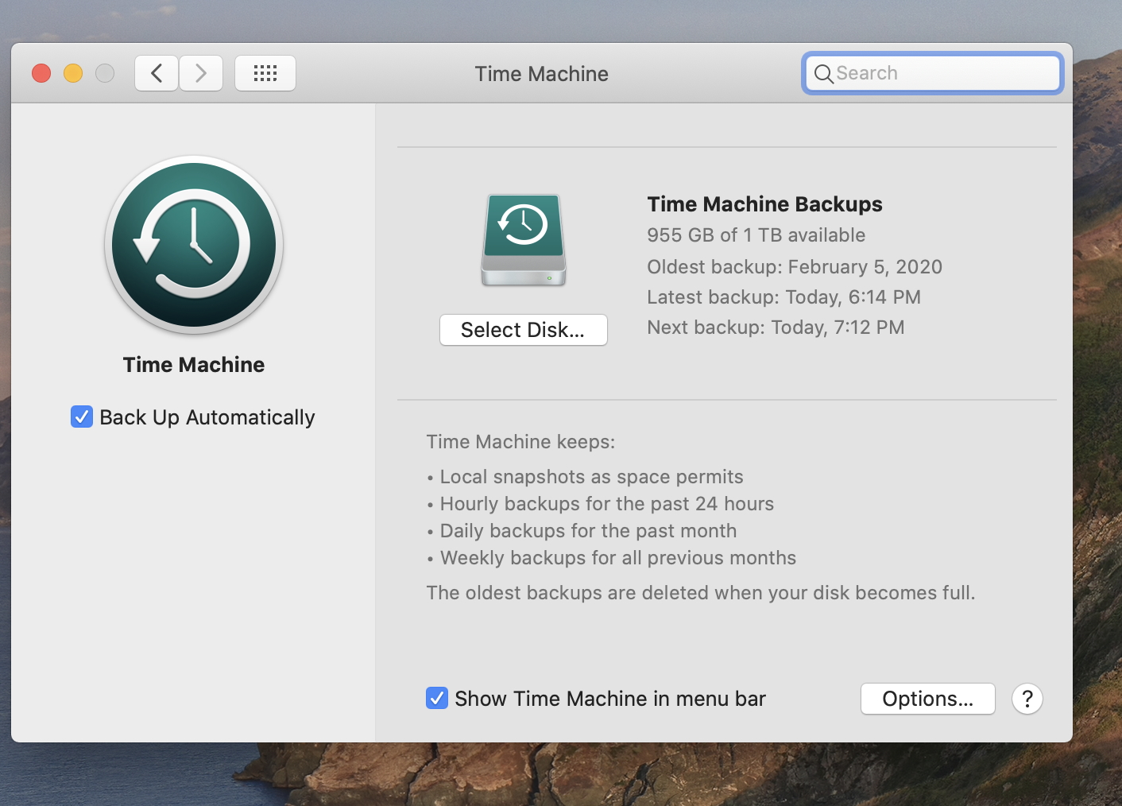The image size is (1122, 806).
Task: Go forward with the right chevron button
Action: pos(201,73)
